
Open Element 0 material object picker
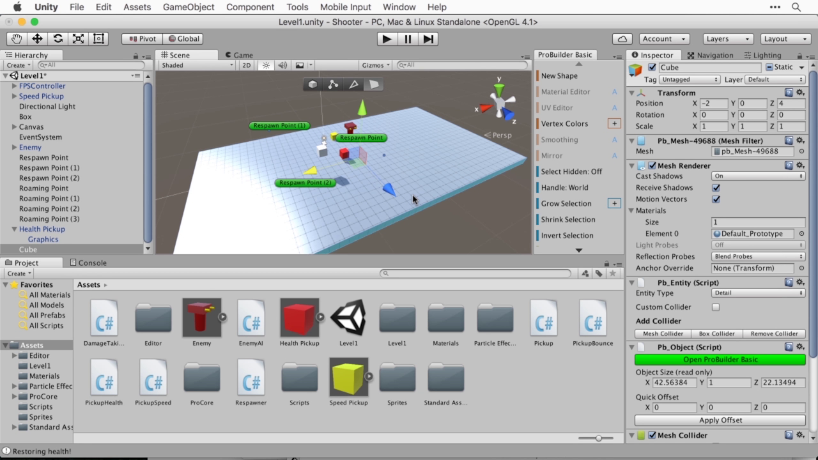tap(801, 234)
